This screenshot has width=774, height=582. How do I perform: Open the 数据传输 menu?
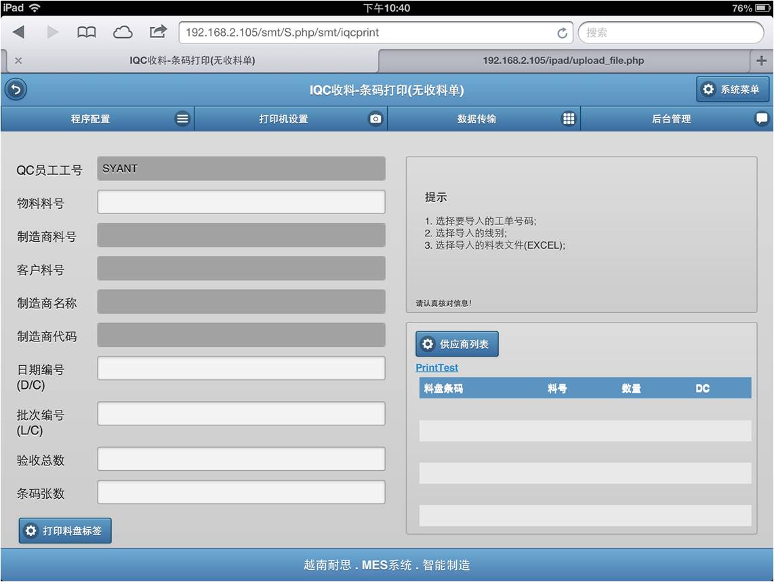484,119
